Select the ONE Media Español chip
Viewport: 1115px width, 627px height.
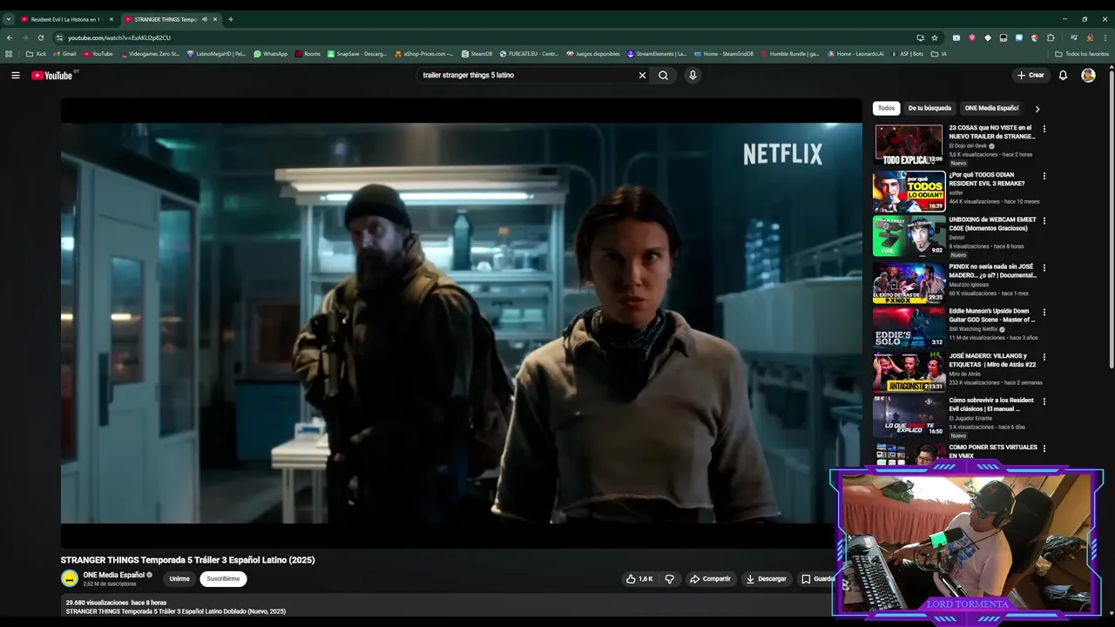(x=991, y=108)
